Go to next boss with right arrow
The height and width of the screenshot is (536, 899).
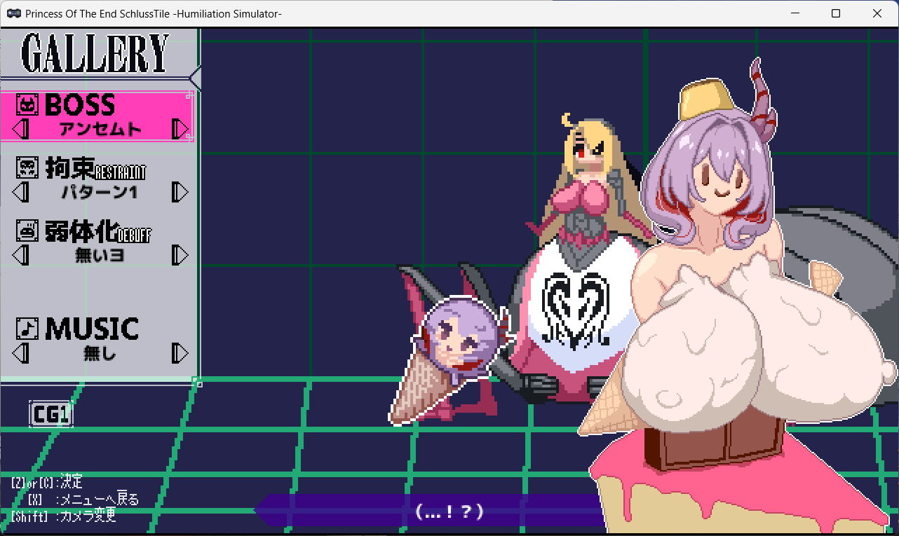pos(180,129)
